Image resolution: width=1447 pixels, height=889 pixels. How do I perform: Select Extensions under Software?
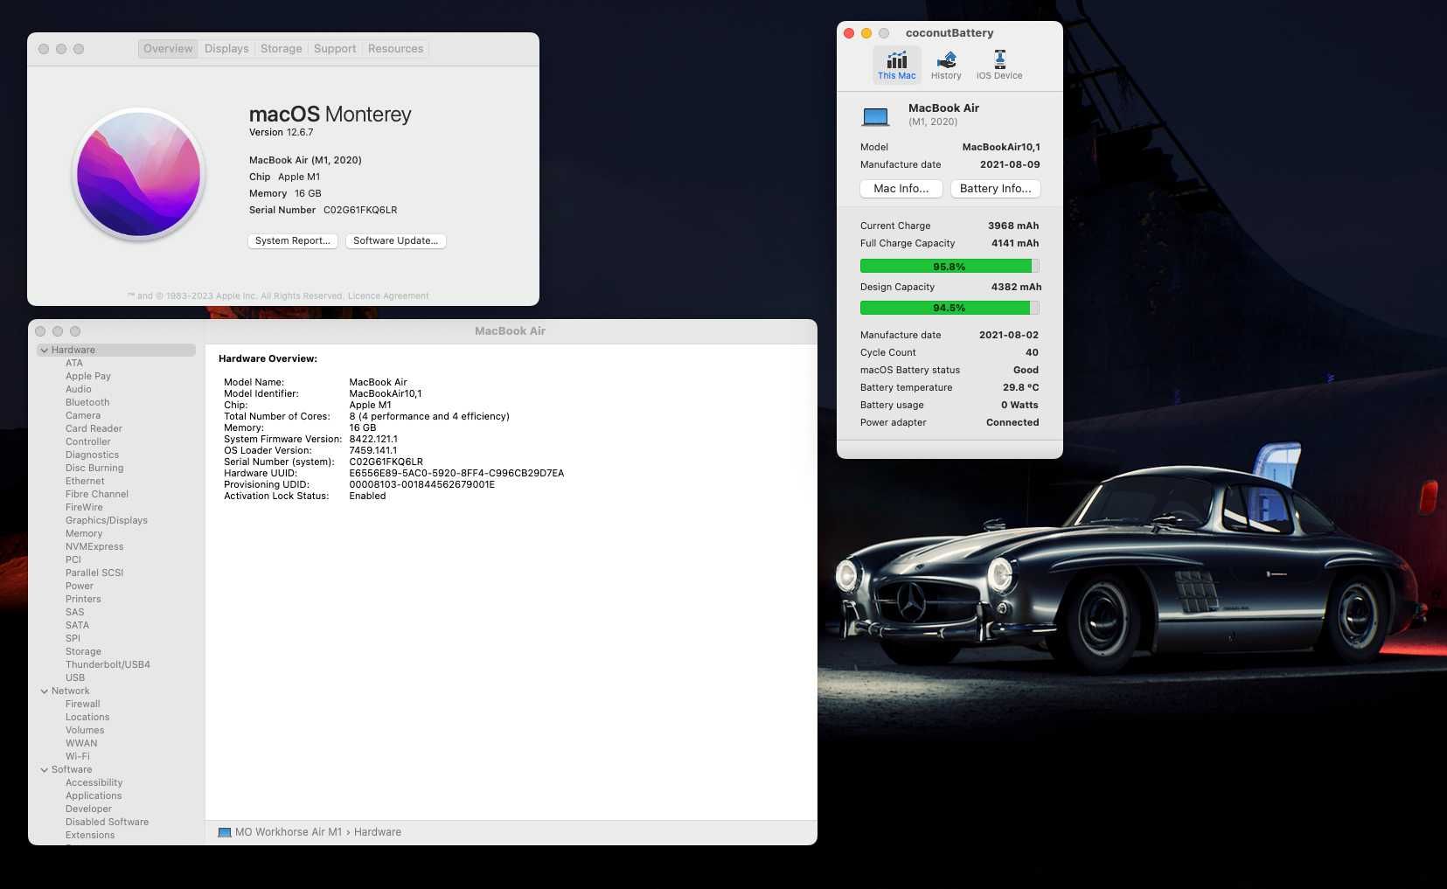[x=90, y=835]
